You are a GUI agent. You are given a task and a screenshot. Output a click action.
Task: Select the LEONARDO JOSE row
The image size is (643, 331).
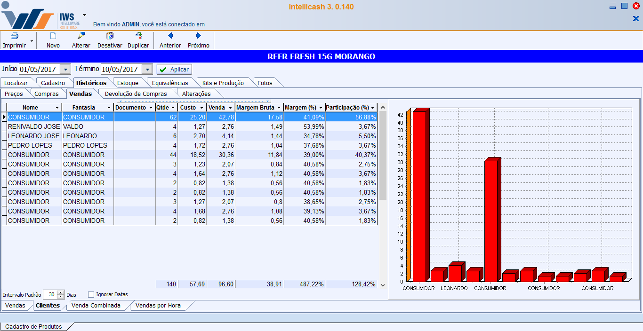point(192,136)
